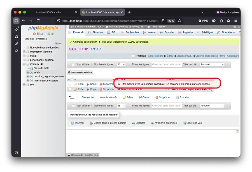Click the clear data fire icon
Image resolution: width=252 pixels, height=172 pixels.
(x=228, y=20)
